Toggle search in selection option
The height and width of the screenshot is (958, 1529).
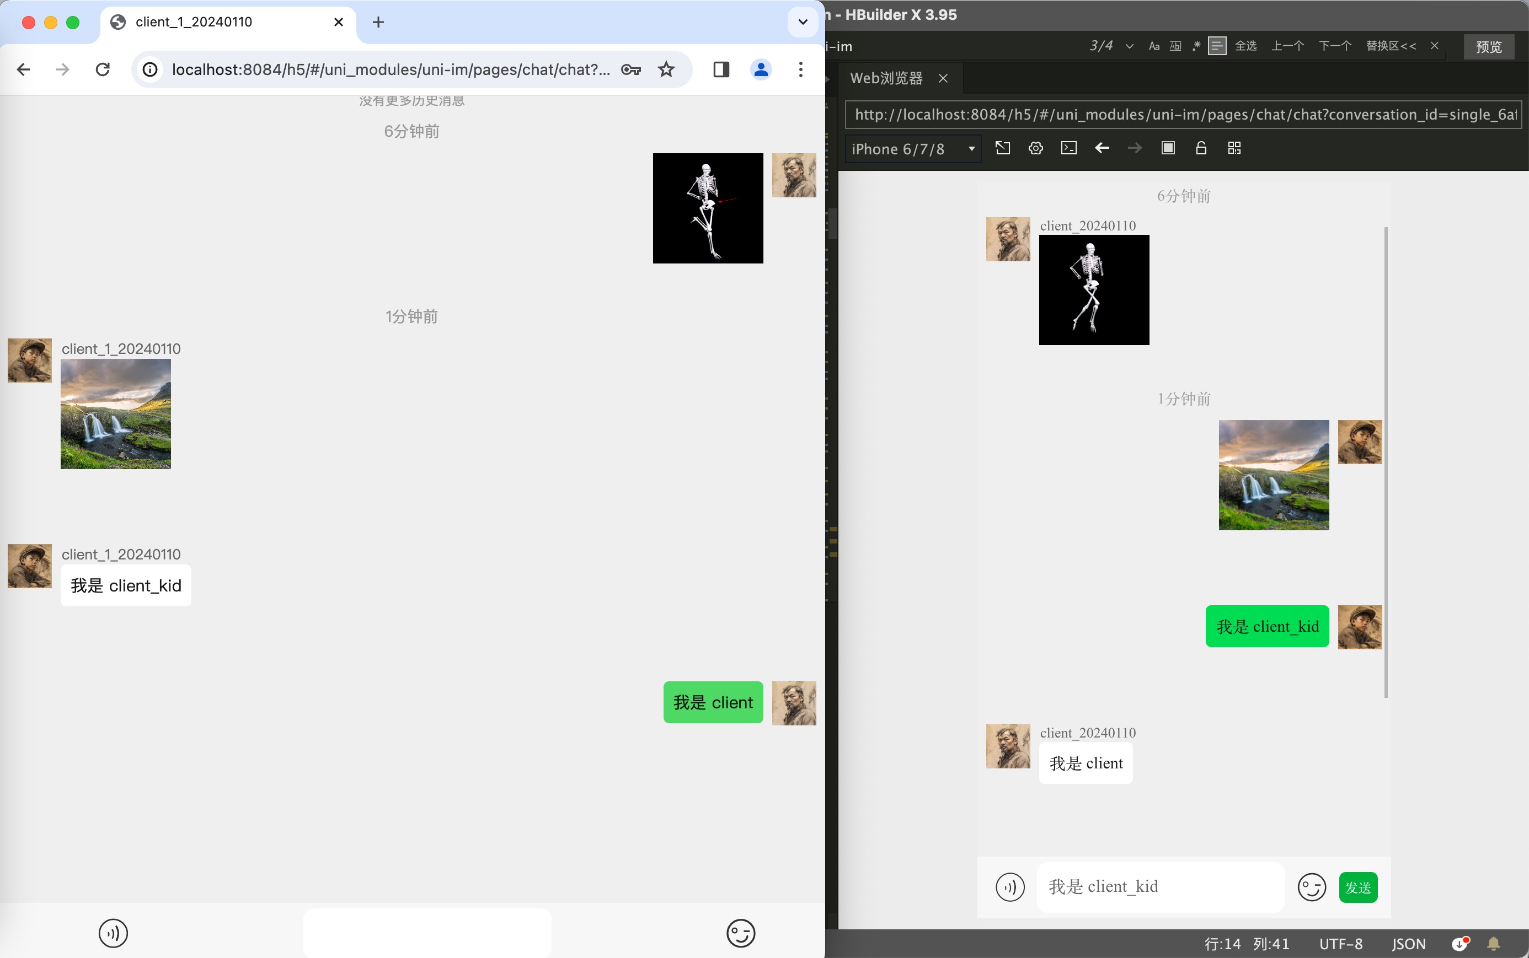(x=1216, y=46)
